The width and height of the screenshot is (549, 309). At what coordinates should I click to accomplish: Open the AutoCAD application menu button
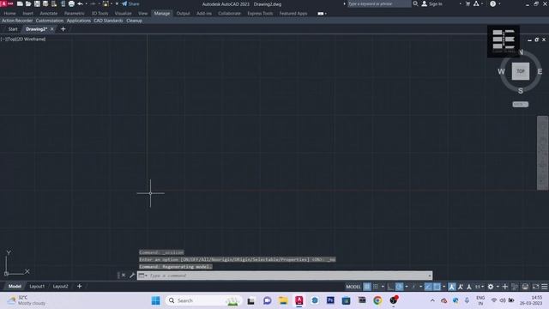point(6,3)
